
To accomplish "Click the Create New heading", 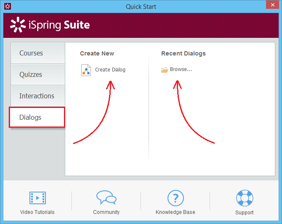I will [97, 53].
